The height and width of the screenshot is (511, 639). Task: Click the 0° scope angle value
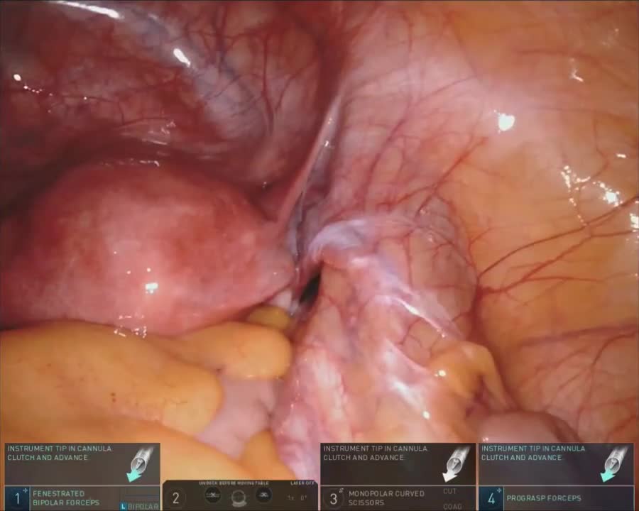coord(304,498)
